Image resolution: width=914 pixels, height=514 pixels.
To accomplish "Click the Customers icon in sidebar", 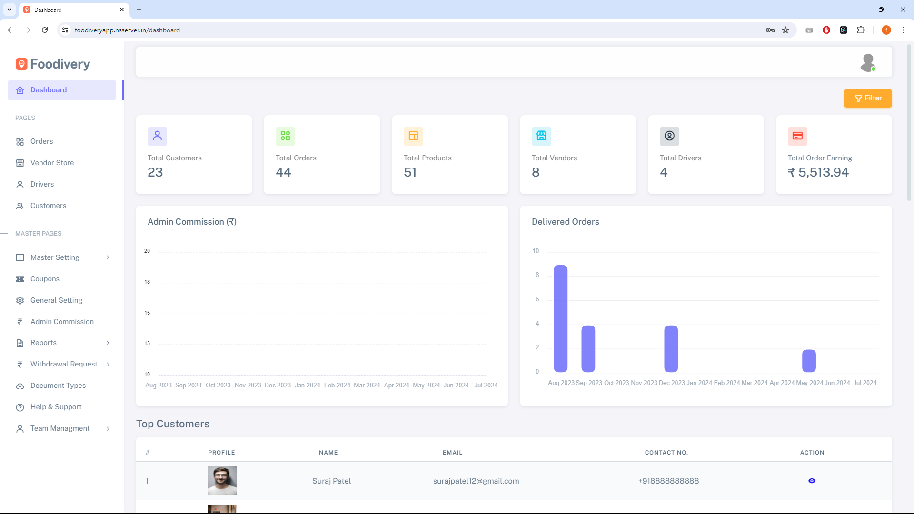I will [20, 206].
